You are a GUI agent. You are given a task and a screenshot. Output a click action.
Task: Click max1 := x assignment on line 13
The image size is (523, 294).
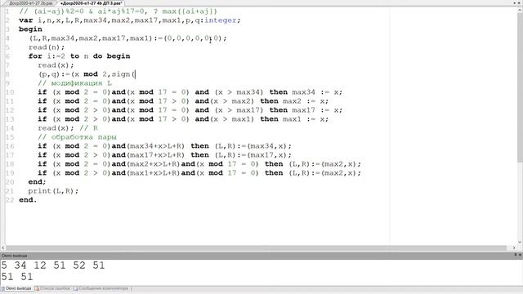(306, 119)
